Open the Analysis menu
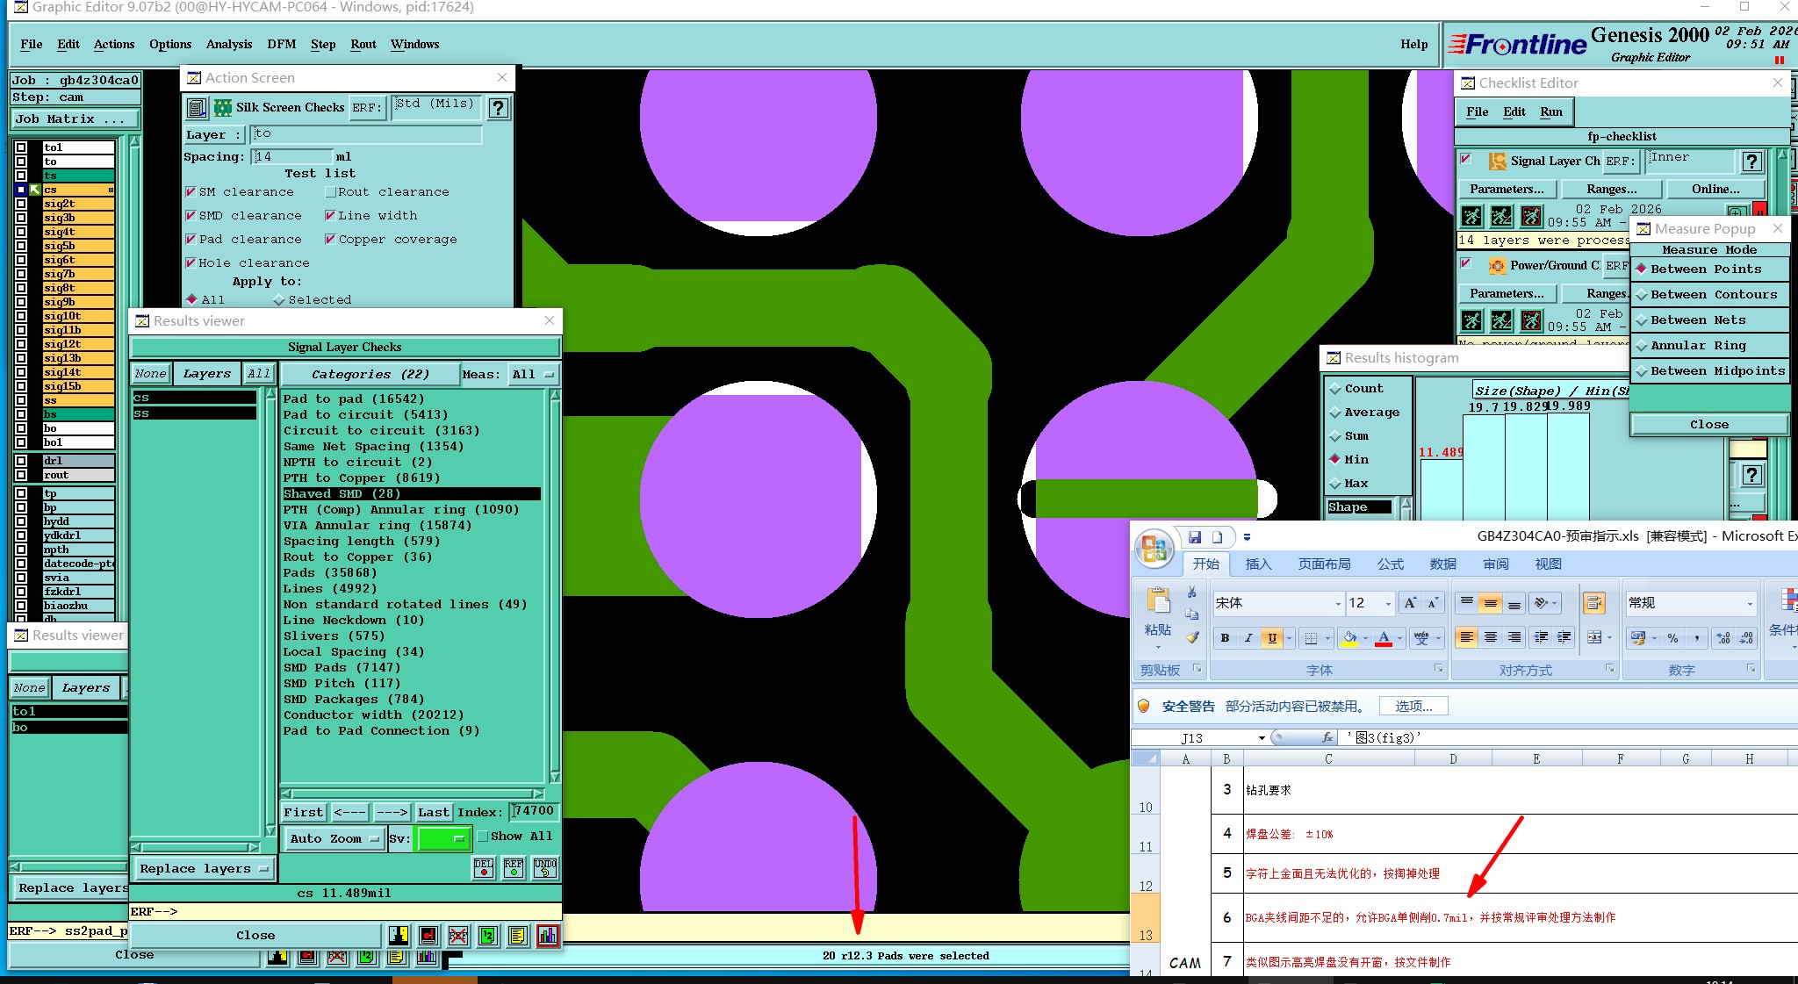 coord(228,44)
